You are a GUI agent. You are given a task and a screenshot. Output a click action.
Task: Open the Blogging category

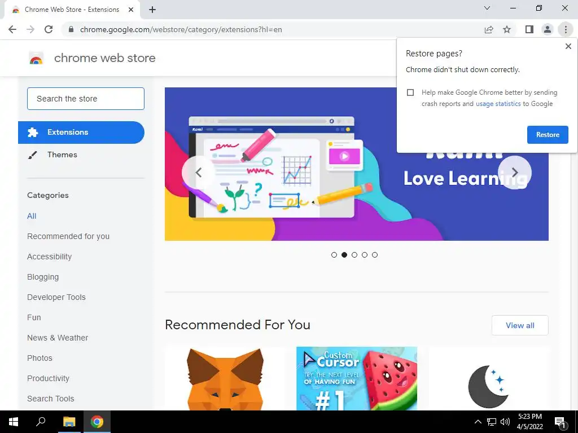coord(43,277)
